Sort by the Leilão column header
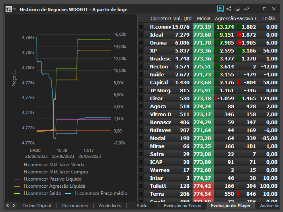Image resolution: width=283 pixels, height=212 pixels. pos(269,19)
